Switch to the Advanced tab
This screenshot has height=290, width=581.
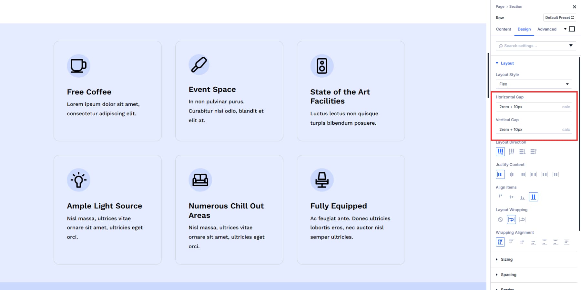[x=546, y=29]
